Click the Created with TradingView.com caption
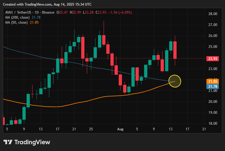 pyautogui.click(x=47, y=4)
